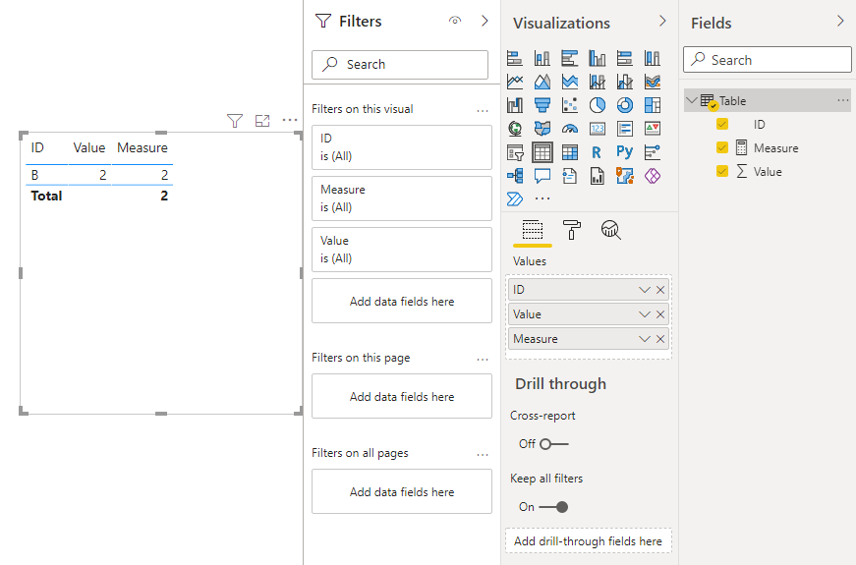Select the KPI visual
856x565 pixels.
tap(653, 129)
